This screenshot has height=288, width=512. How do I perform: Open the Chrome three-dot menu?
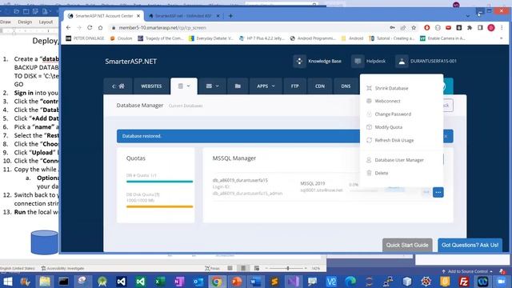click(x=502, y=28)
